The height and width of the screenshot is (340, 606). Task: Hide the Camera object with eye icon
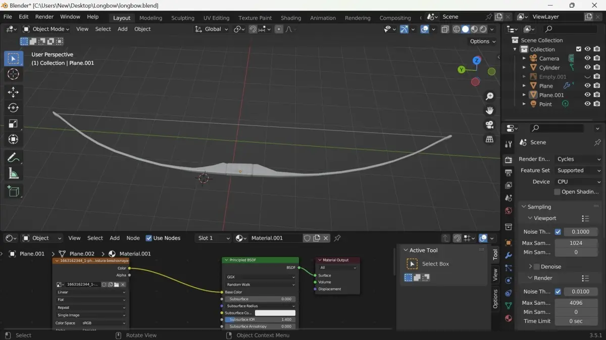click(x=587, y=58)
